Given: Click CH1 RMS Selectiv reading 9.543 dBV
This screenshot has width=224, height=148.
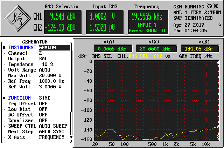Looking at the screenshot, I should pos(63,16).
